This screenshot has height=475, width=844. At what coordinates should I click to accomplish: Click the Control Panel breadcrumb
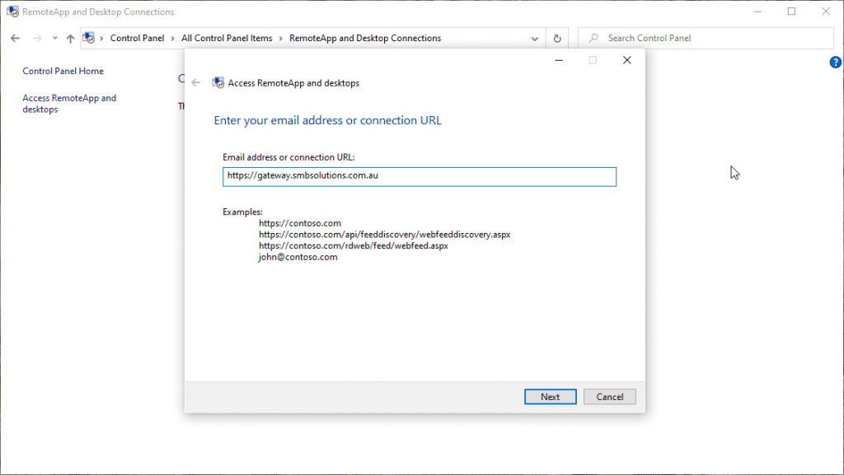138,38
